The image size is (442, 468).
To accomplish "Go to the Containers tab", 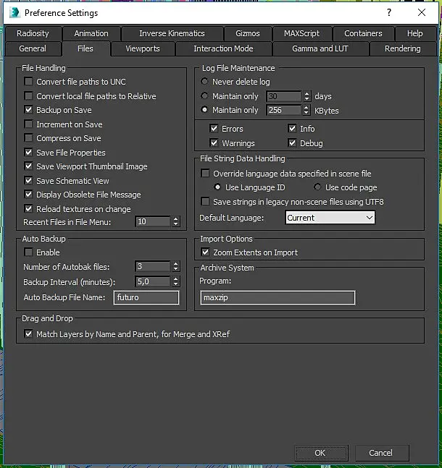I will click(x=363, y=33).
